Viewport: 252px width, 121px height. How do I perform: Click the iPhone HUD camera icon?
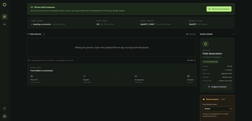click(x=32, y=76)
